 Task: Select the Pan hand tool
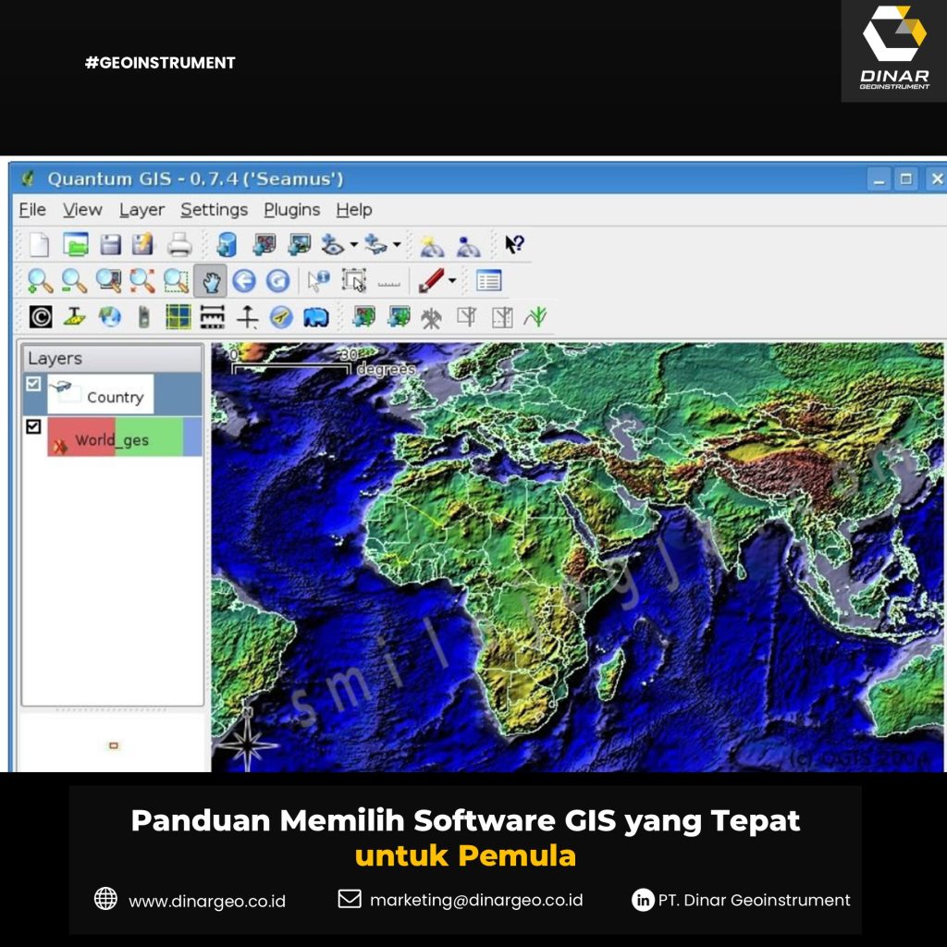point(211,281)
